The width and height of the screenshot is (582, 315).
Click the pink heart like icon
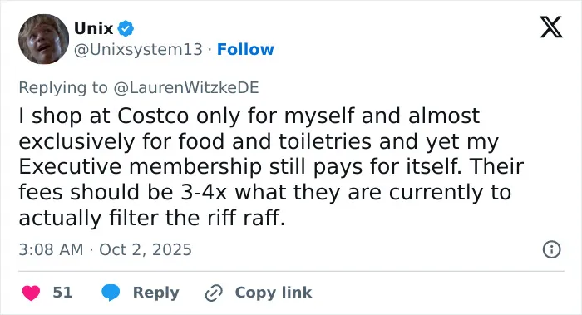coord(31,293)
